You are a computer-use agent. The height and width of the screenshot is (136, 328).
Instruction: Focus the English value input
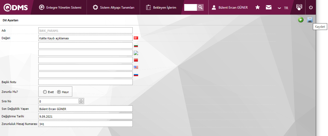(x=86, y=67)
